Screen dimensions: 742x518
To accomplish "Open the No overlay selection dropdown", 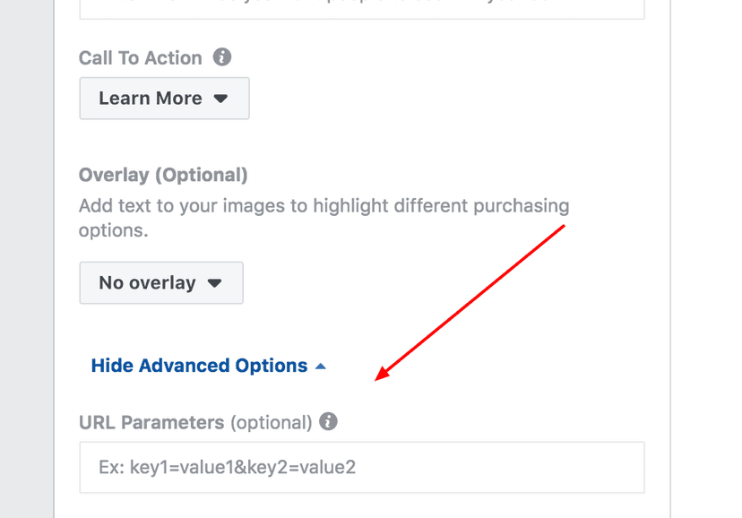I will (160, 282).
